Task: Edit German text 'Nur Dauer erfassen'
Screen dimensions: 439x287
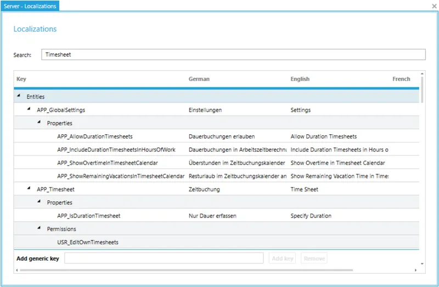Action: [x=212, y=216]
